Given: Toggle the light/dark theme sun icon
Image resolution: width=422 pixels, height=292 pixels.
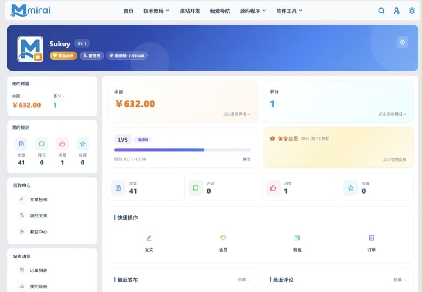Looking at the screenshot, I should [412, 11].
